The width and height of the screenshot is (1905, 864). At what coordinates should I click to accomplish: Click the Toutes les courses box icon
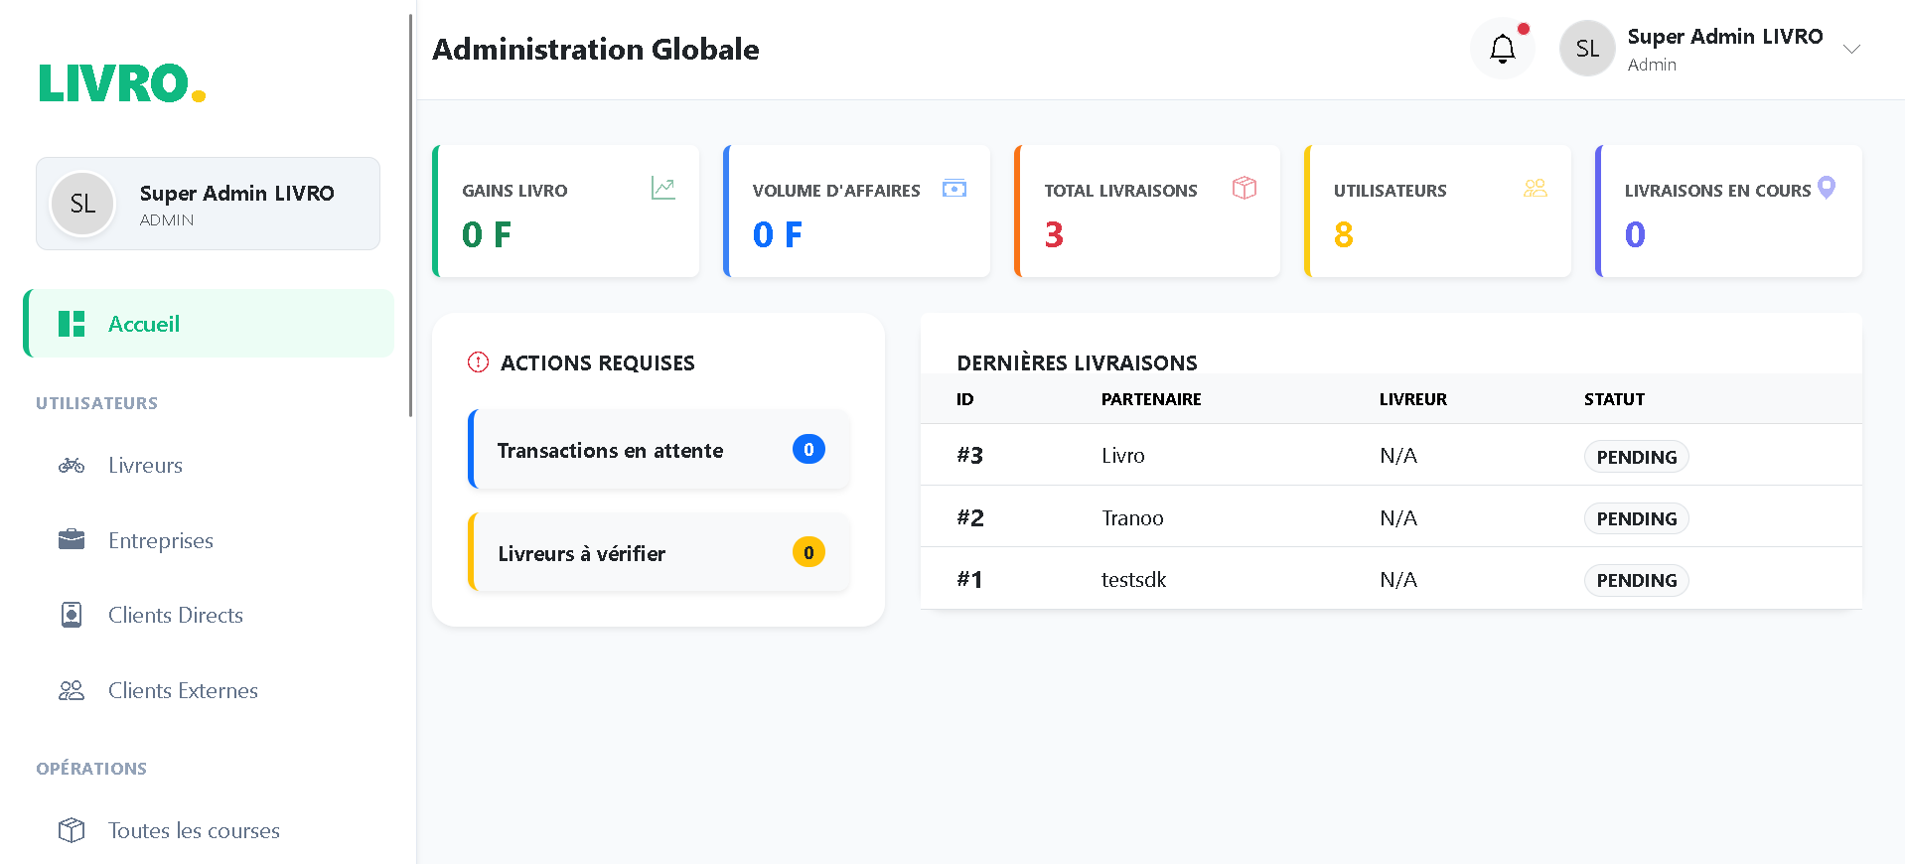coord(72,830)
